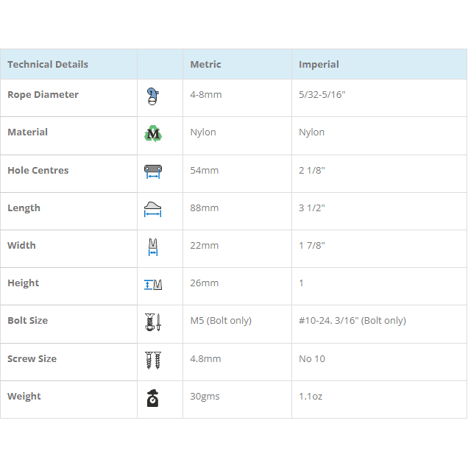The width and height of the screenshot is (468, 468).
Task: Click the Metric column header
Action: [x=206, y=65]
